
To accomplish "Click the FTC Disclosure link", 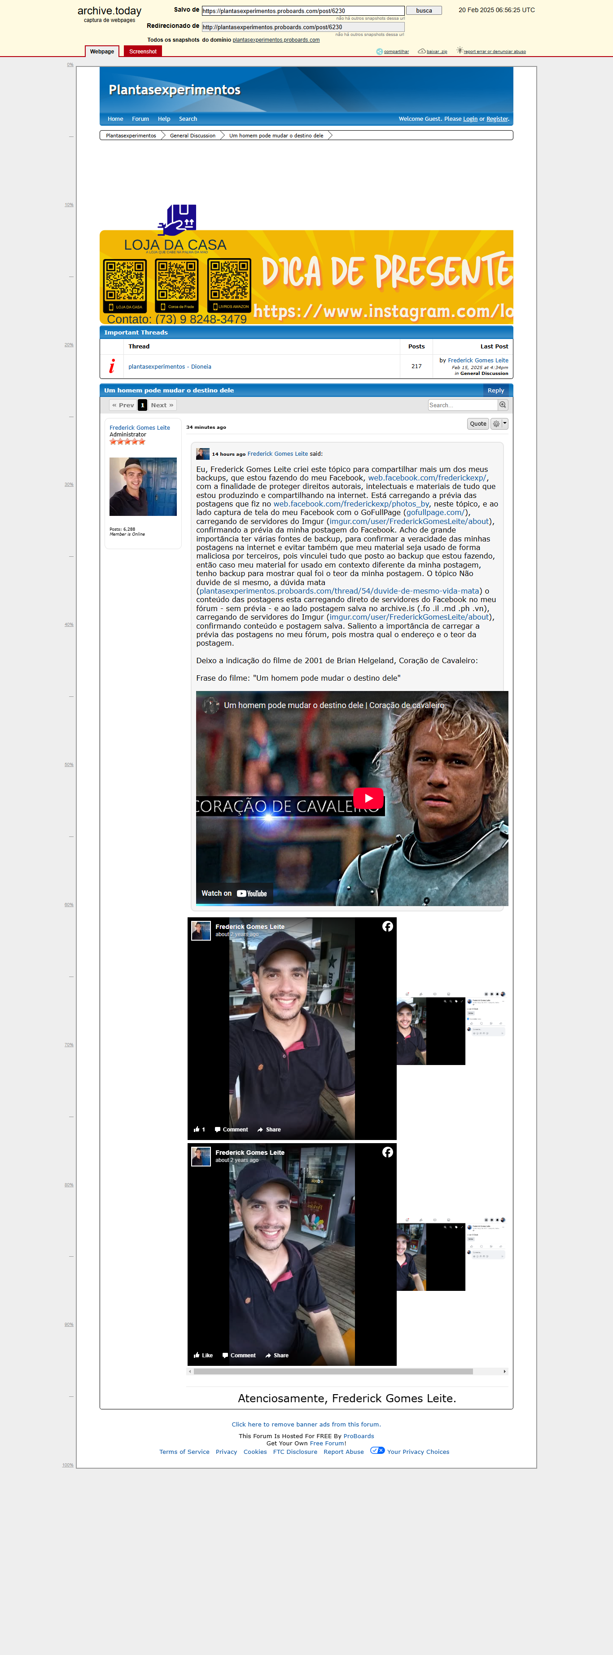I will click(x=295, y=1452).
